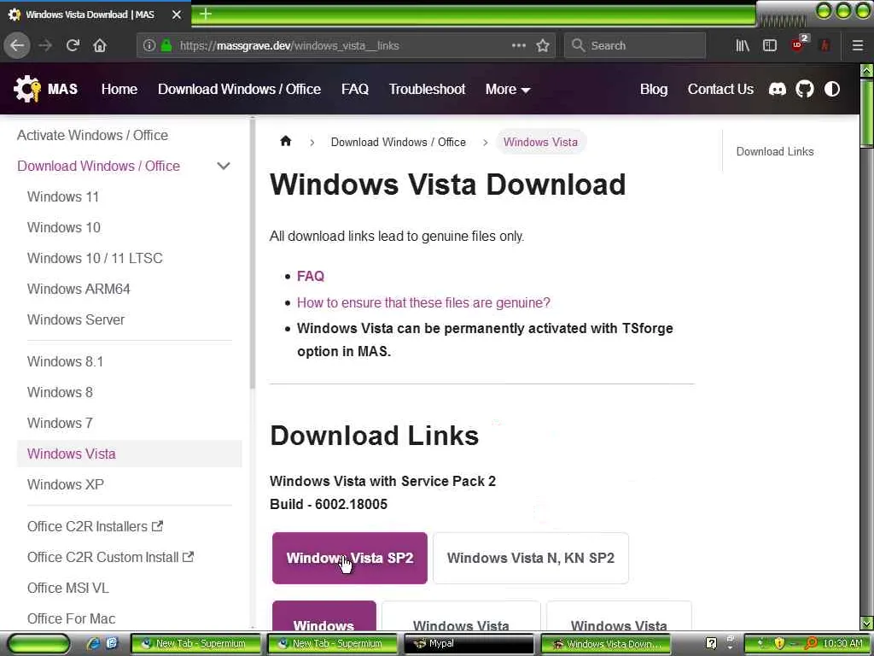
Task: Open the GitHub icon in site header
Action: [x=804, y=89]
